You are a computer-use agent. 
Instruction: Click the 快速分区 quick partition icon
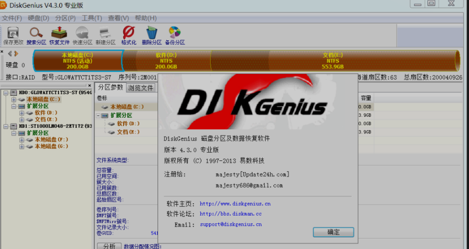click(x=82, y=36)
